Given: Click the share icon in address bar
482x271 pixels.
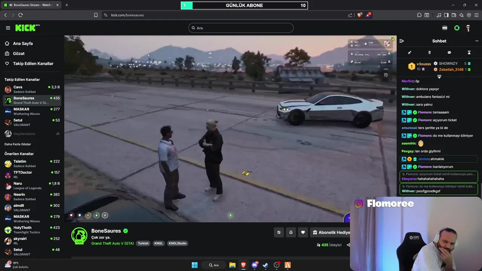Looking at the screenshot, I should [x=350, y=15].
